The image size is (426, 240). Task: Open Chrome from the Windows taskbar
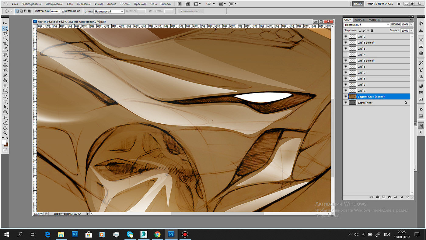[x=157, y=234]
